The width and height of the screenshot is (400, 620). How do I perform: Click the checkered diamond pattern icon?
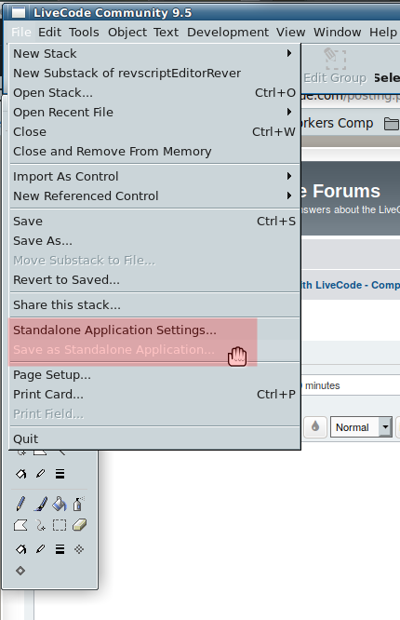pos(79,549)
